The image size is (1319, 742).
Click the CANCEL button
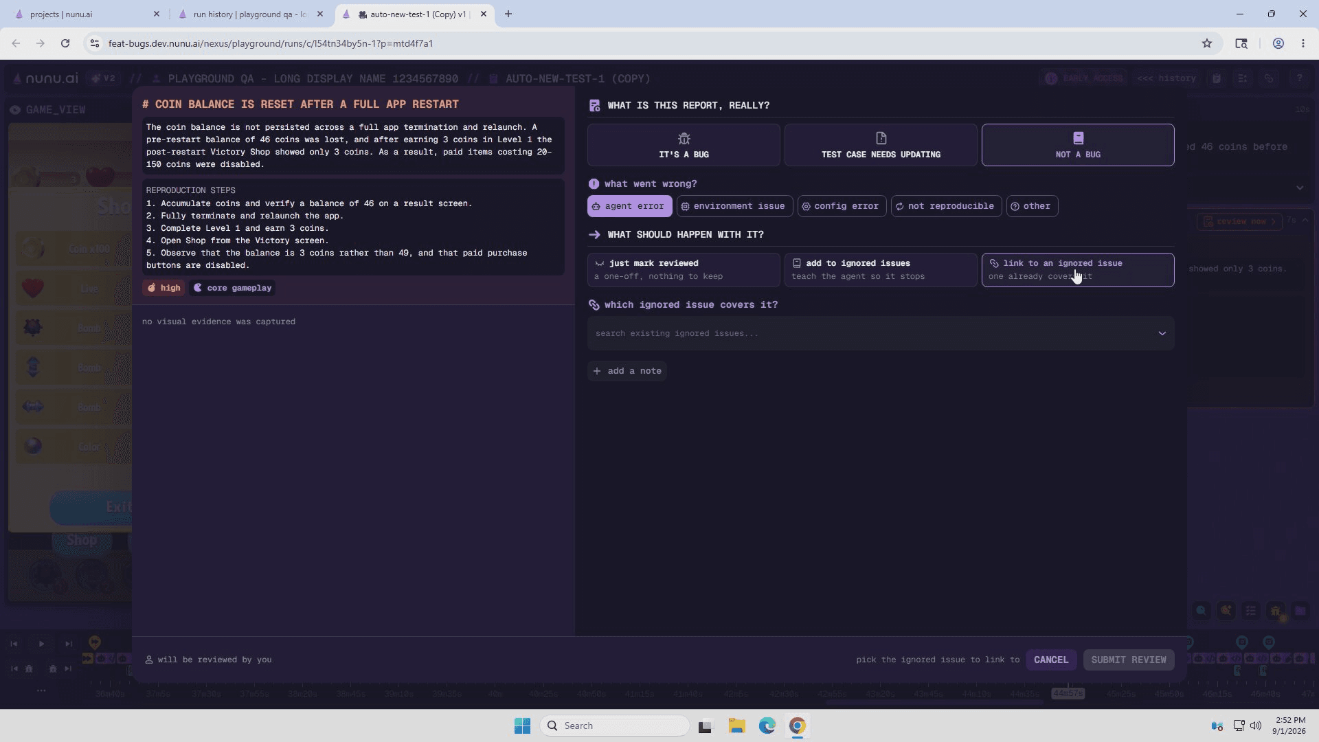1051,660
